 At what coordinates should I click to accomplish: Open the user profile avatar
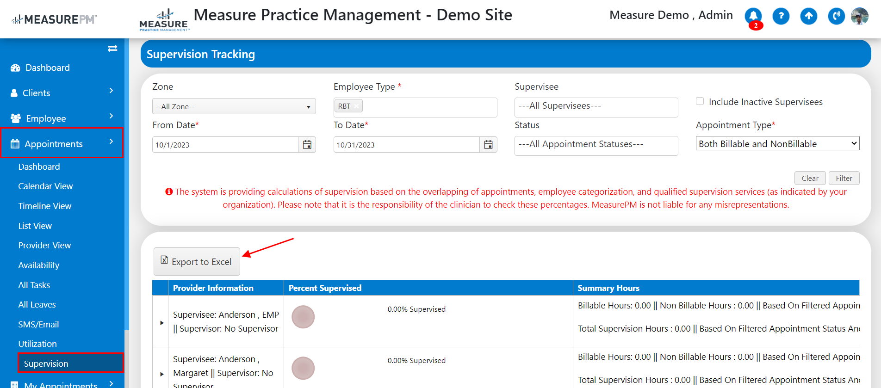[860, 16]
